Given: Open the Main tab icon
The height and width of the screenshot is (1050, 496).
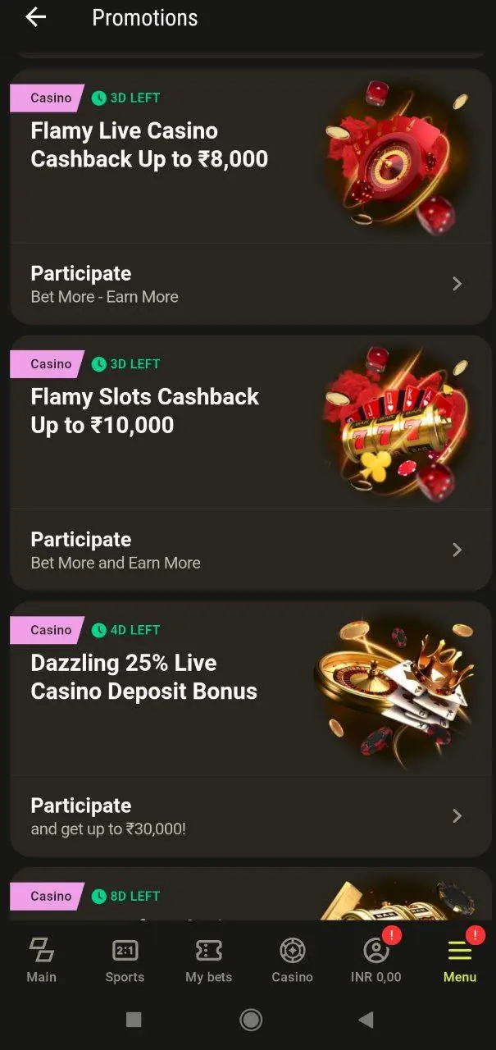Looking at the screenshot, I should click(x=41, y=950).
